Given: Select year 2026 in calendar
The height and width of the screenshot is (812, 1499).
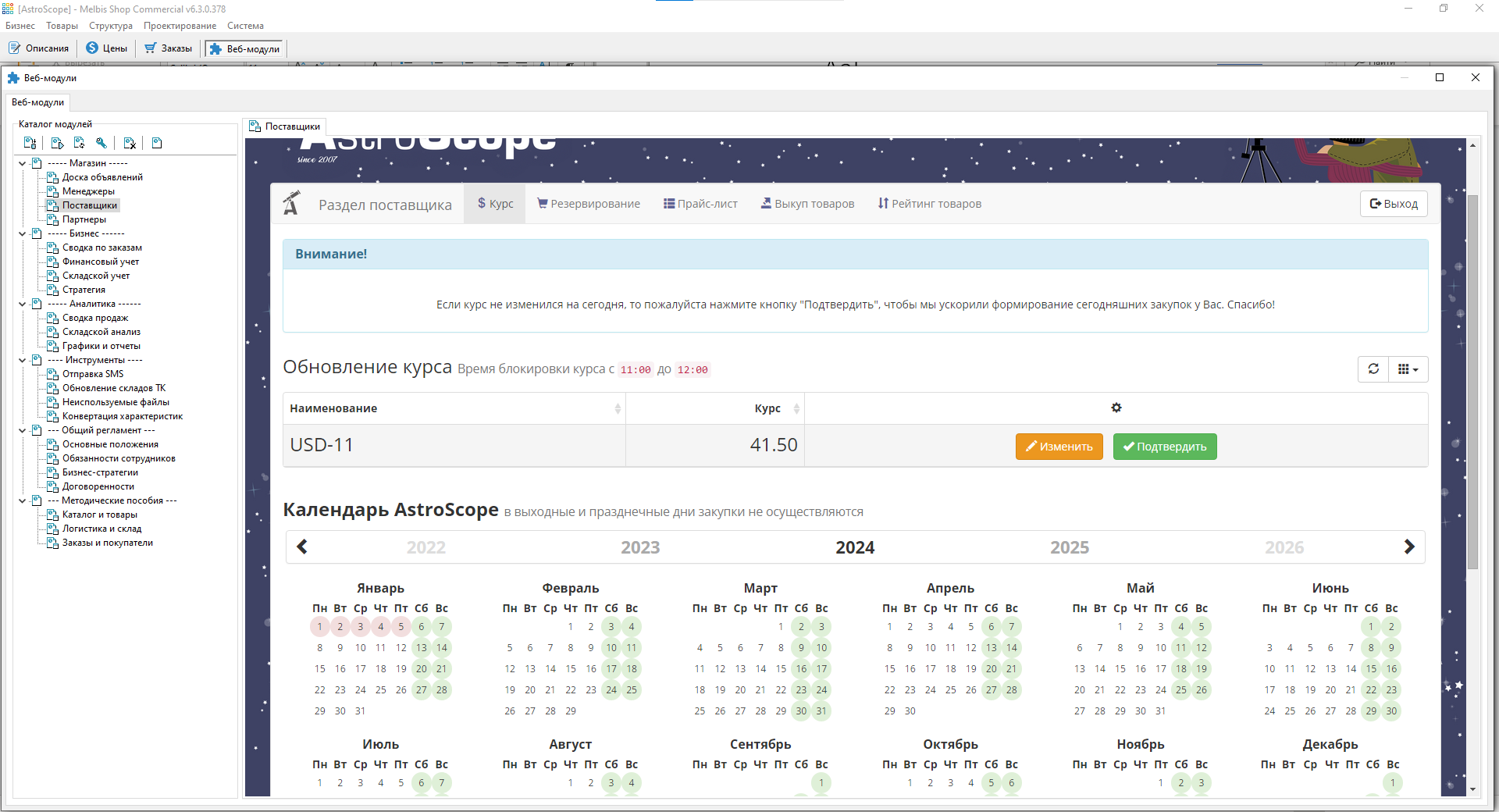Looking at the screenshot, I should 1284,547.
